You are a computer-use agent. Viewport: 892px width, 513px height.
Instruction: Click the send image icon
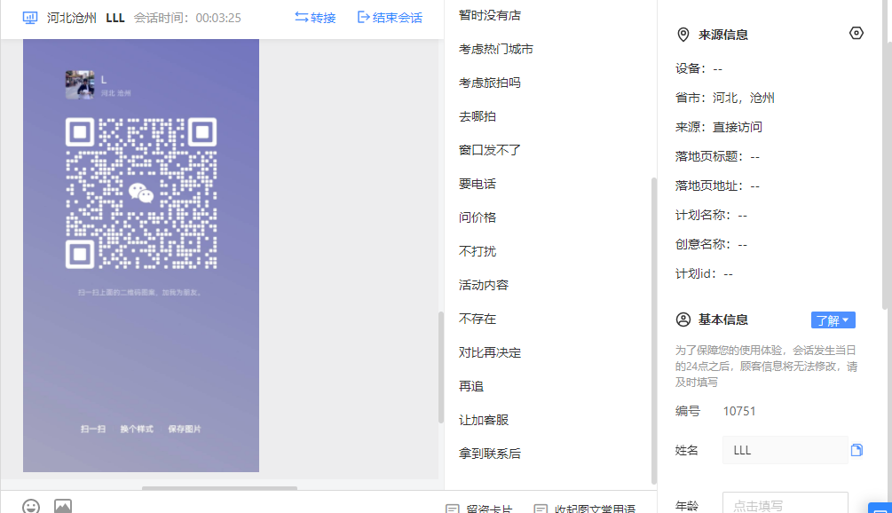click(63, 506)
